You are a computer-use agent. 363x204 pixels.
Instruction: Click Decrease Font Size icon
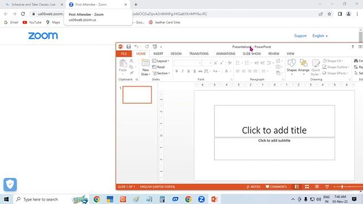(222, 63)
